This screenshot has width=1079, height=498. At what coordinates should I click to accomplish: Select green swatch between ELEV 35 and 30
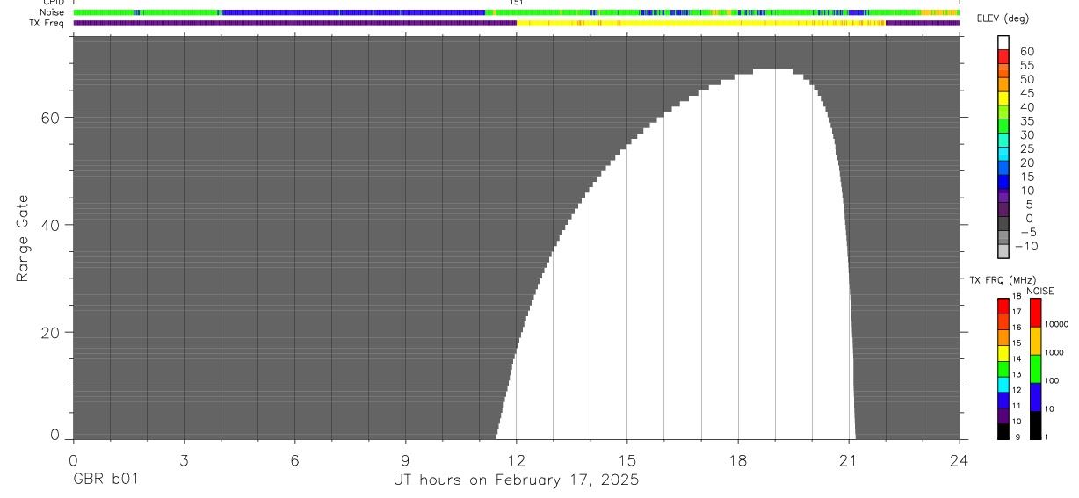1003,126
